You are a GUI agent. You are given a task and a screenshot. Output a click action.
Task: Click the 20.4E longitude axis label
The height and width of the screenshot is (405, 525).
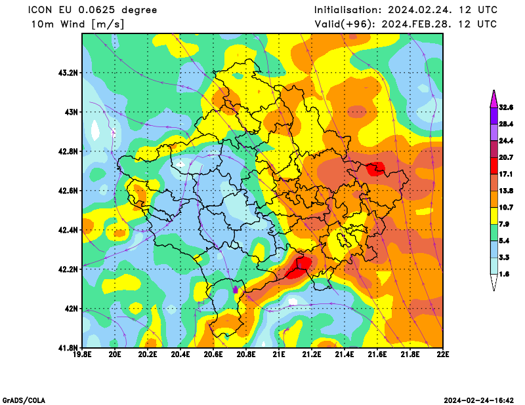[181, 354]
